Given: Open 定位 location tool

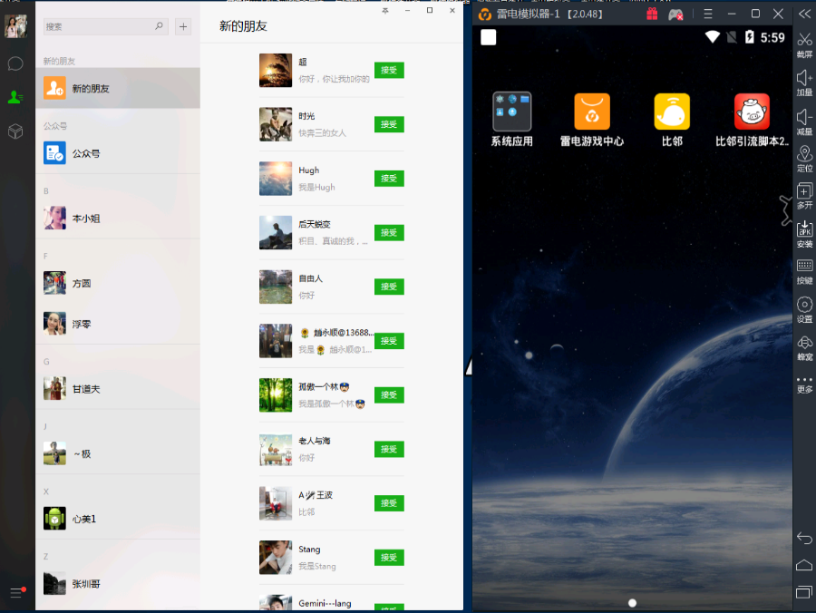Looking at the screenshot, I should click(804, 159).
